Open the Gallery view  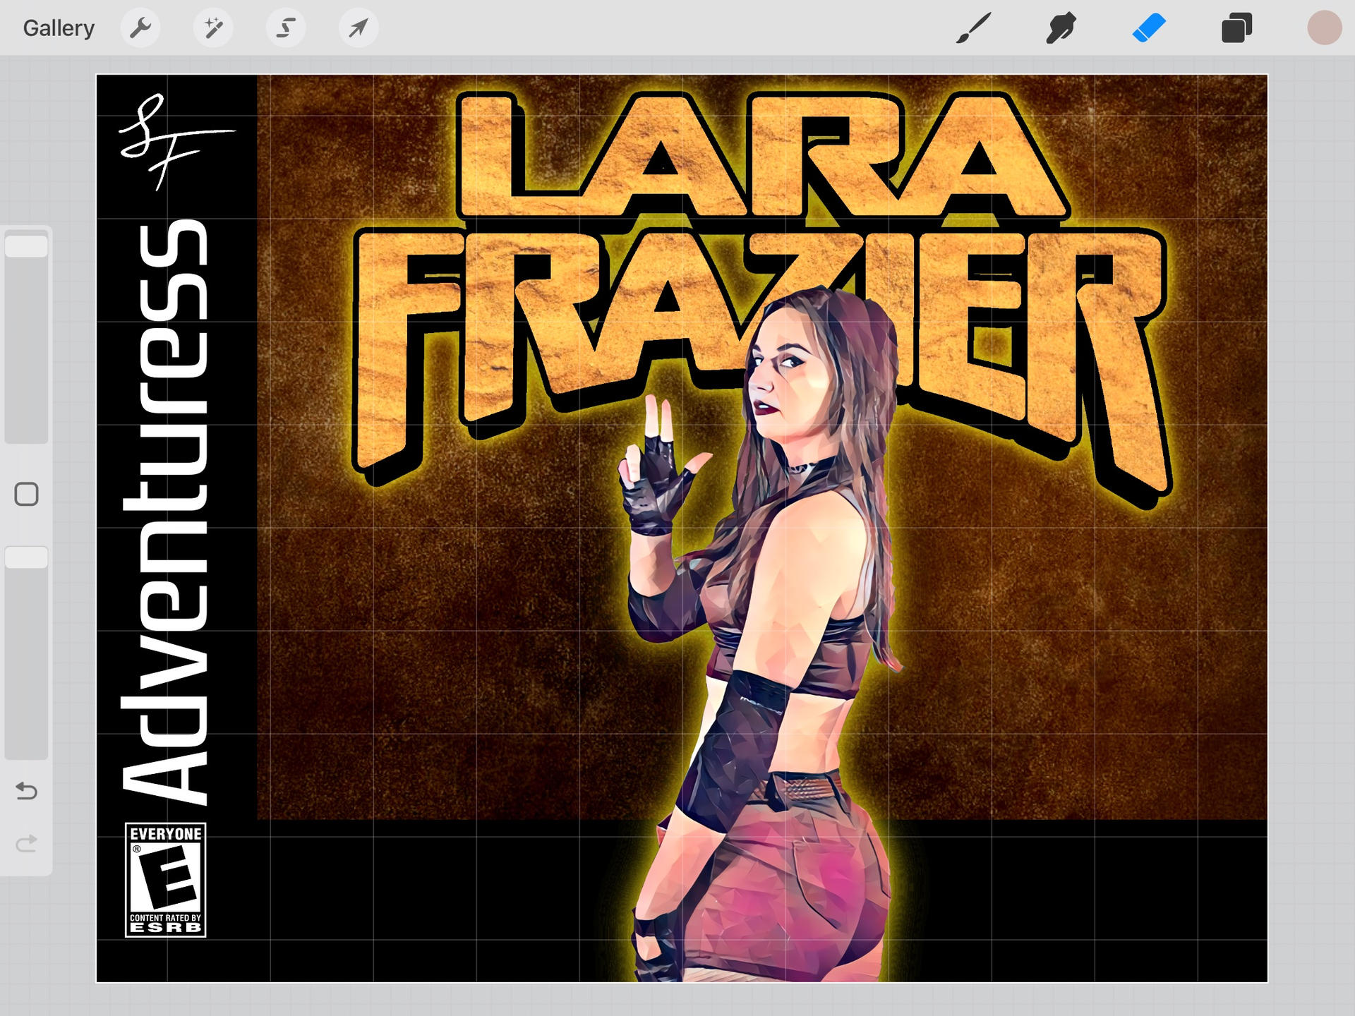click(59, 28)
